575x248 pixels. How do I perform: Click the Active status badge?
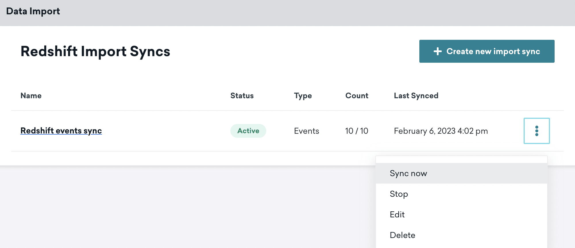[x=248, y=131]
